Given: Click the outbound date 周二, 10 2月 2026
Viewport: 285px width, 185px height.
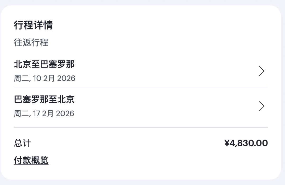Looking at the screenshot, I should tap(45, 78).
